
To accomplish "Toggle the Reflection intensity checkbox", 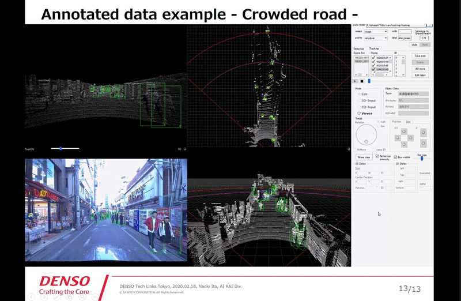I will (x=377, y=156).
